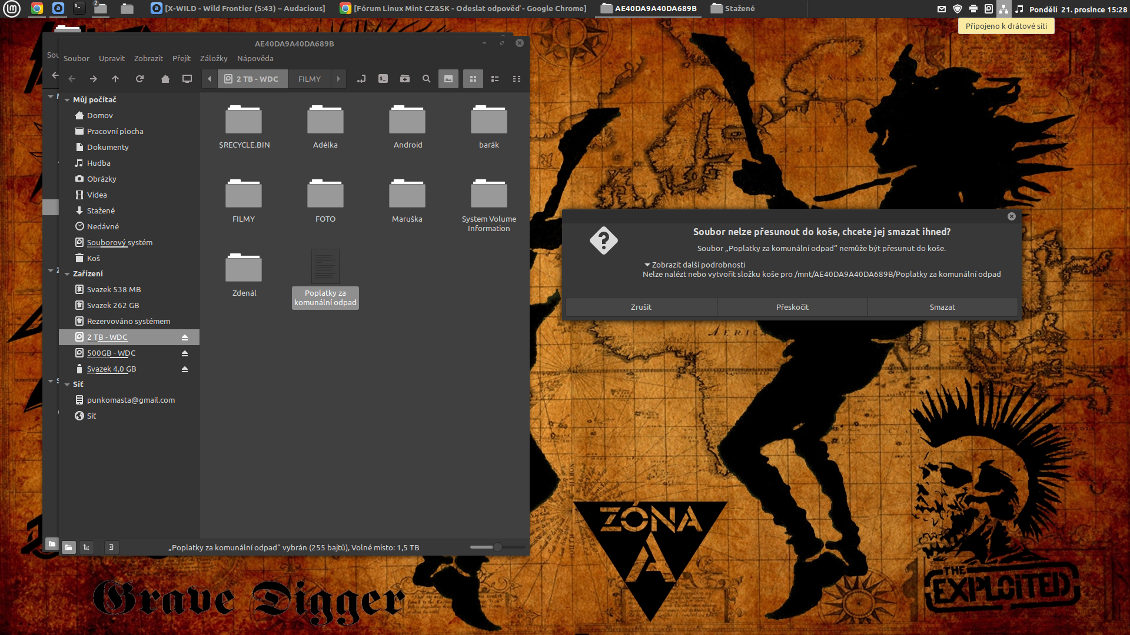Adjust the icon zoom slider

pos(497,547)
